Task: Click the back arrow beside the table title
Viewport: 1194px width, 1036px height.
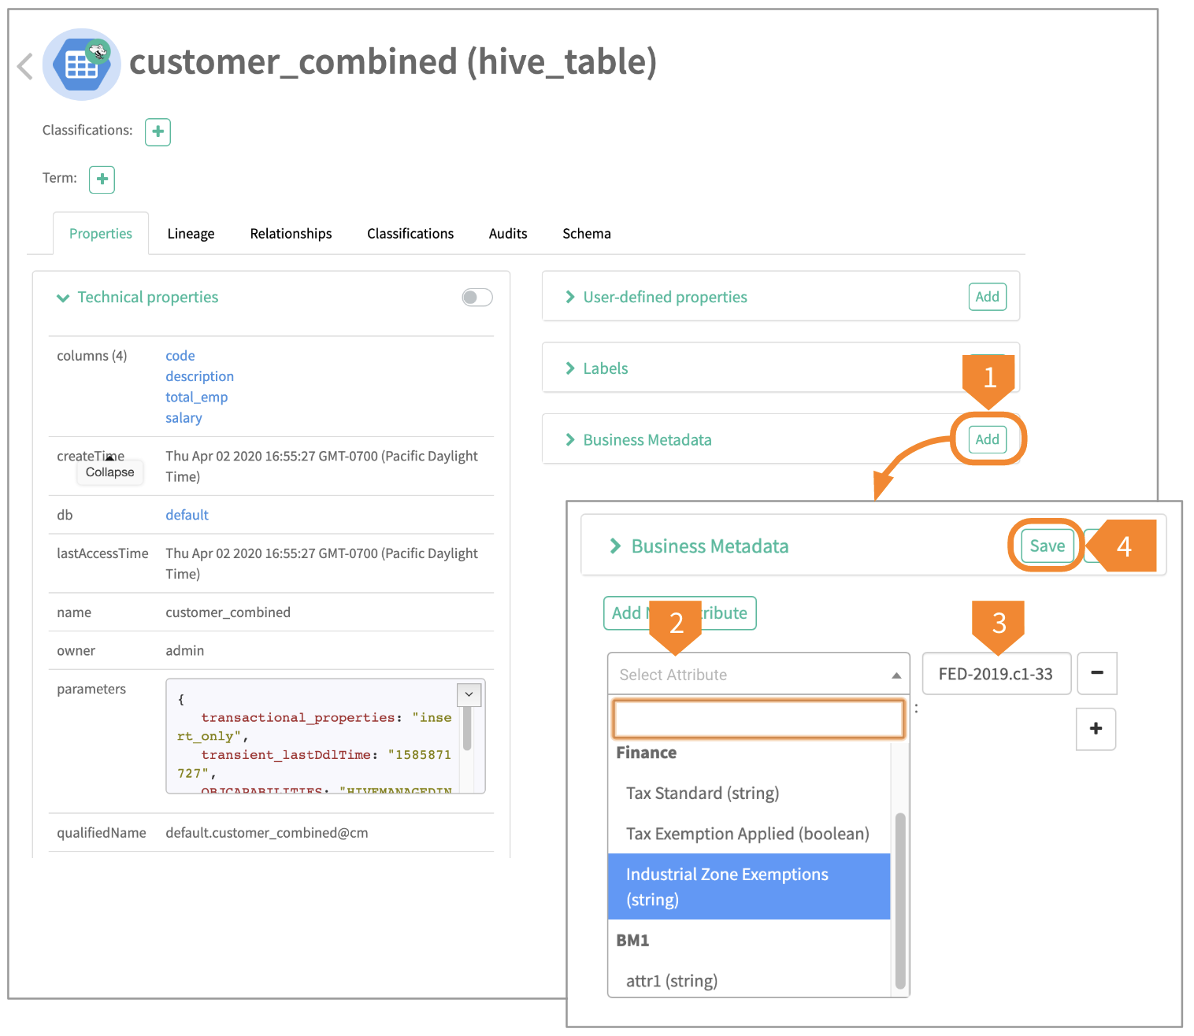Action: 25,66
